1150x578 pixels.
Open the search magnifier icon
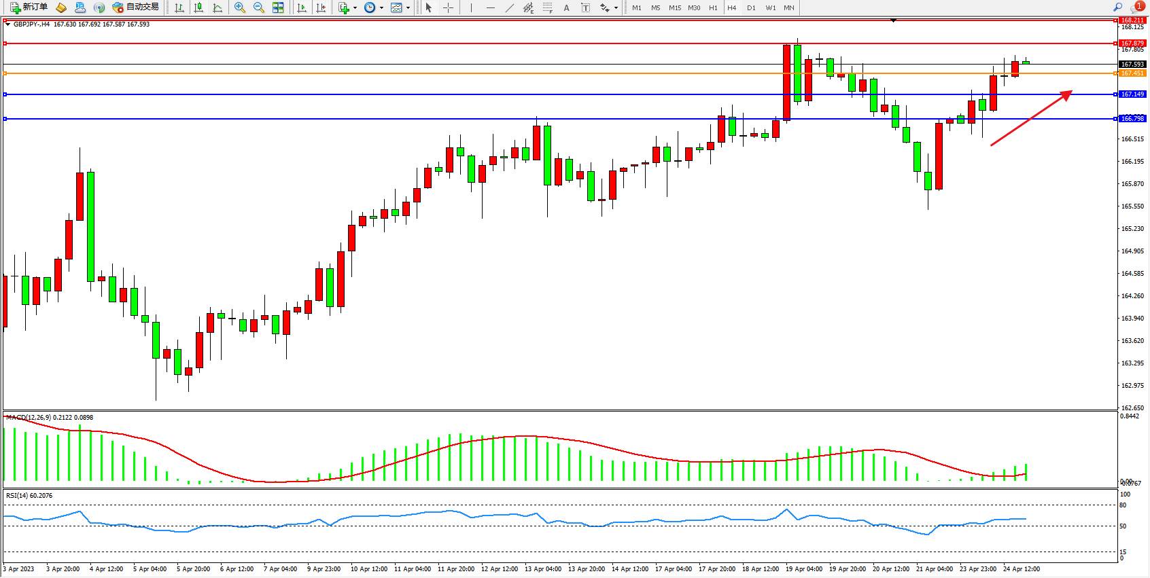1117,7
